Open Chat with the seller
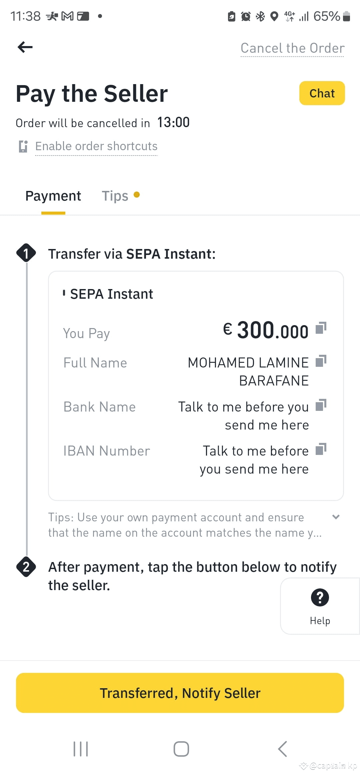Screen dimensions: 360x773 [x=322, y=93]
